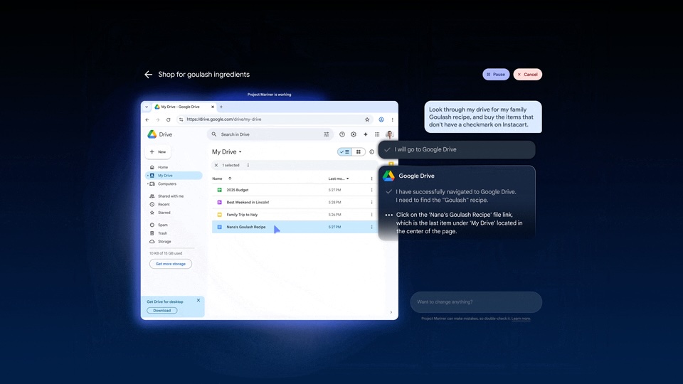Show the view details info icon
683x384 pixels.
click(x=371, y=152)
